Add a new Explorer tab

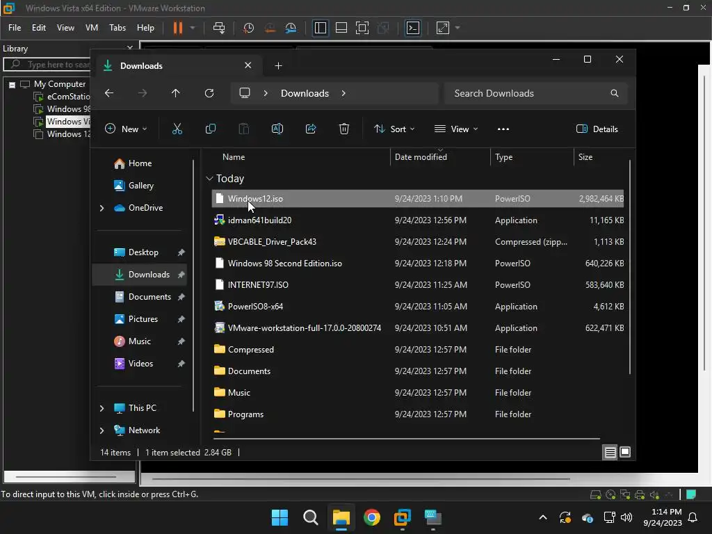278,66
